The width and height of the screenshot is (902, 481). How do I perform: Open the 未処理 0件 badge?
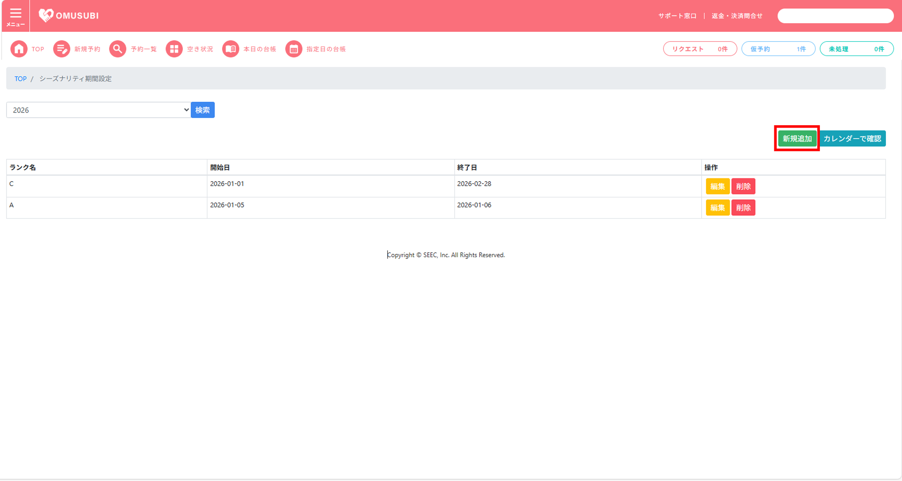tap(856, 49)
